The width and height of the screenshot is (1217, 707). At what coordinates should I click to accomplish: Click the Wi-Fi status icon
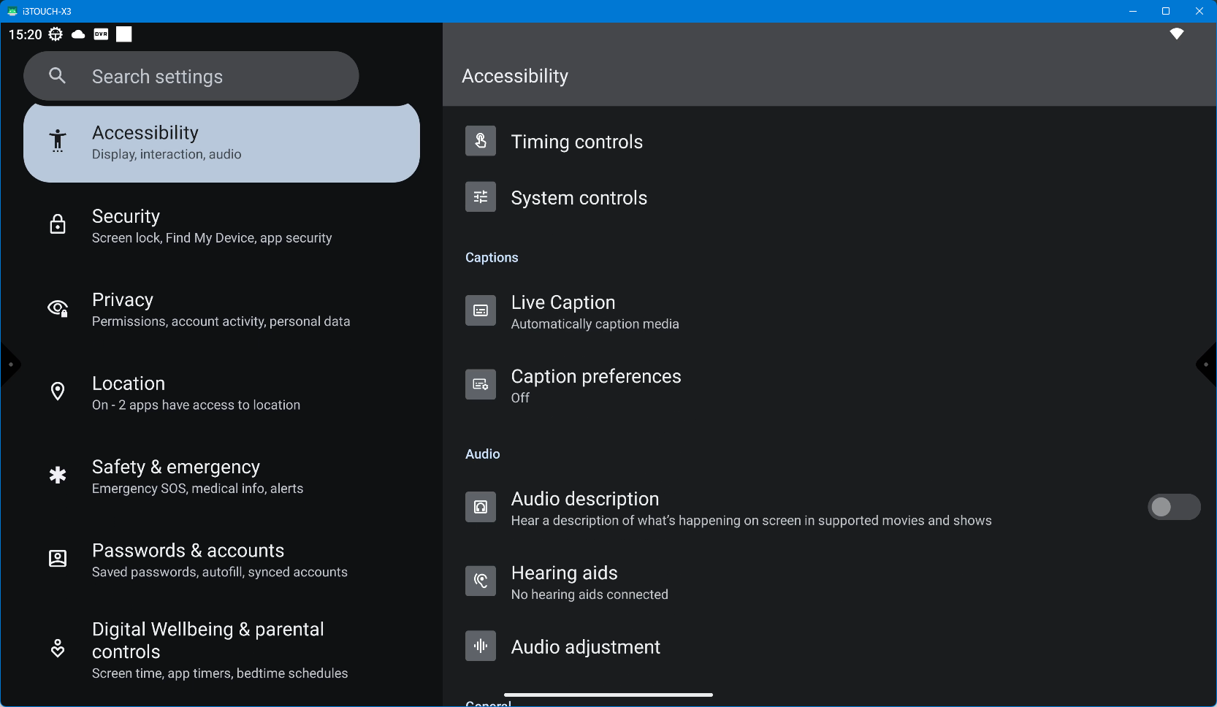tap(1176, 34)
